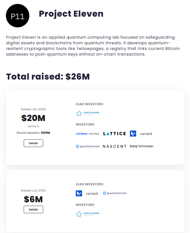Open Quantonation logo in Jun 2025 lead investors
Screen dimensions: 190x233
click(114, 193)
